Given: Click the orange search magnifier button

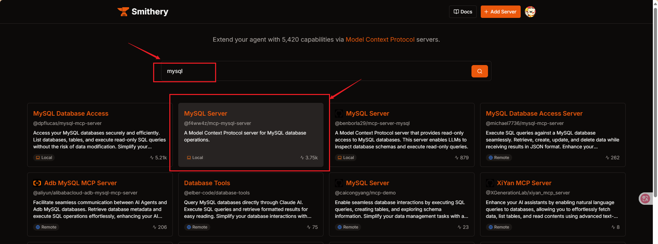Looking at the screenshot, I should pyautogui.click(x=479, y=71).
